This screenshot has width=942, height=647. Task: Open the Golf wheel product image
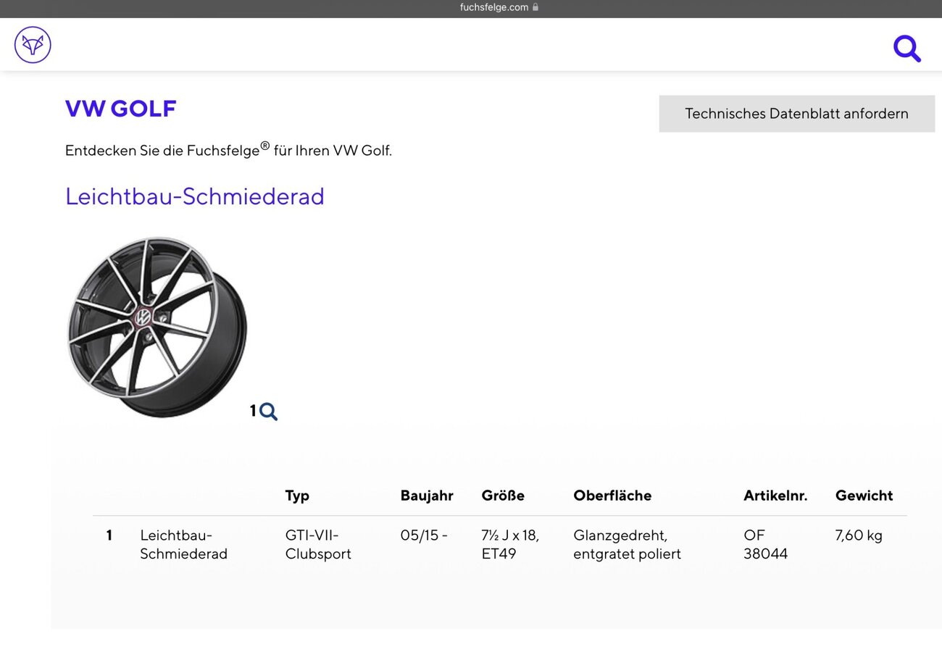point(157,327)
